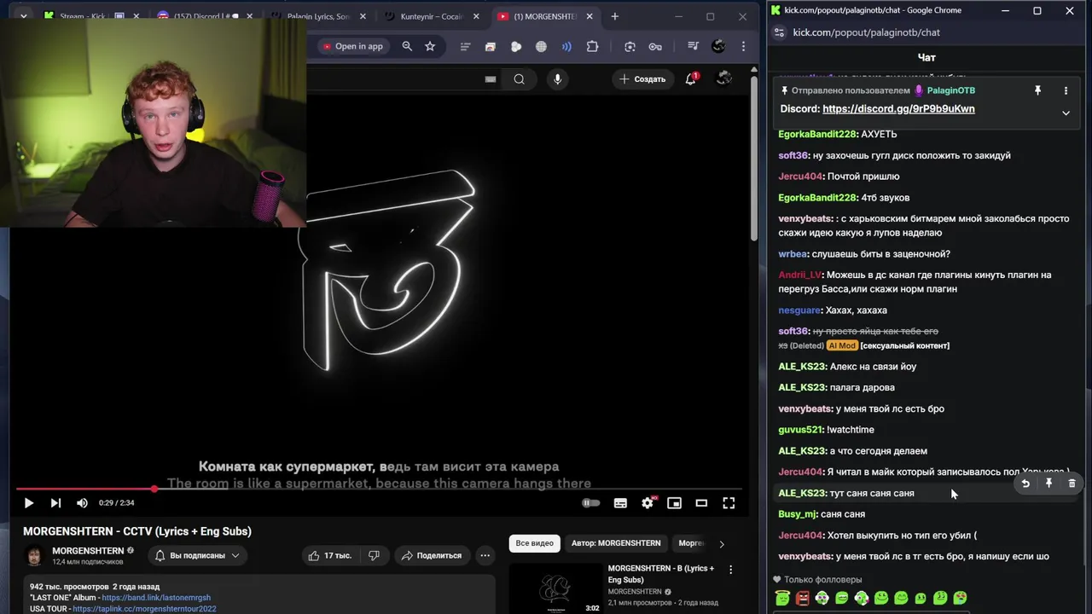
Task: Click Chrome profile avatar in toolbar
Action: tap(718, 47)
